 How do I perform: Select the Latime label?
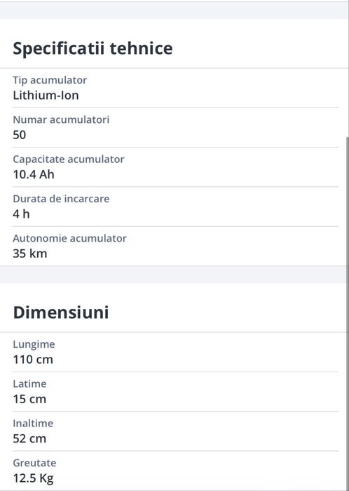[29, 384]
